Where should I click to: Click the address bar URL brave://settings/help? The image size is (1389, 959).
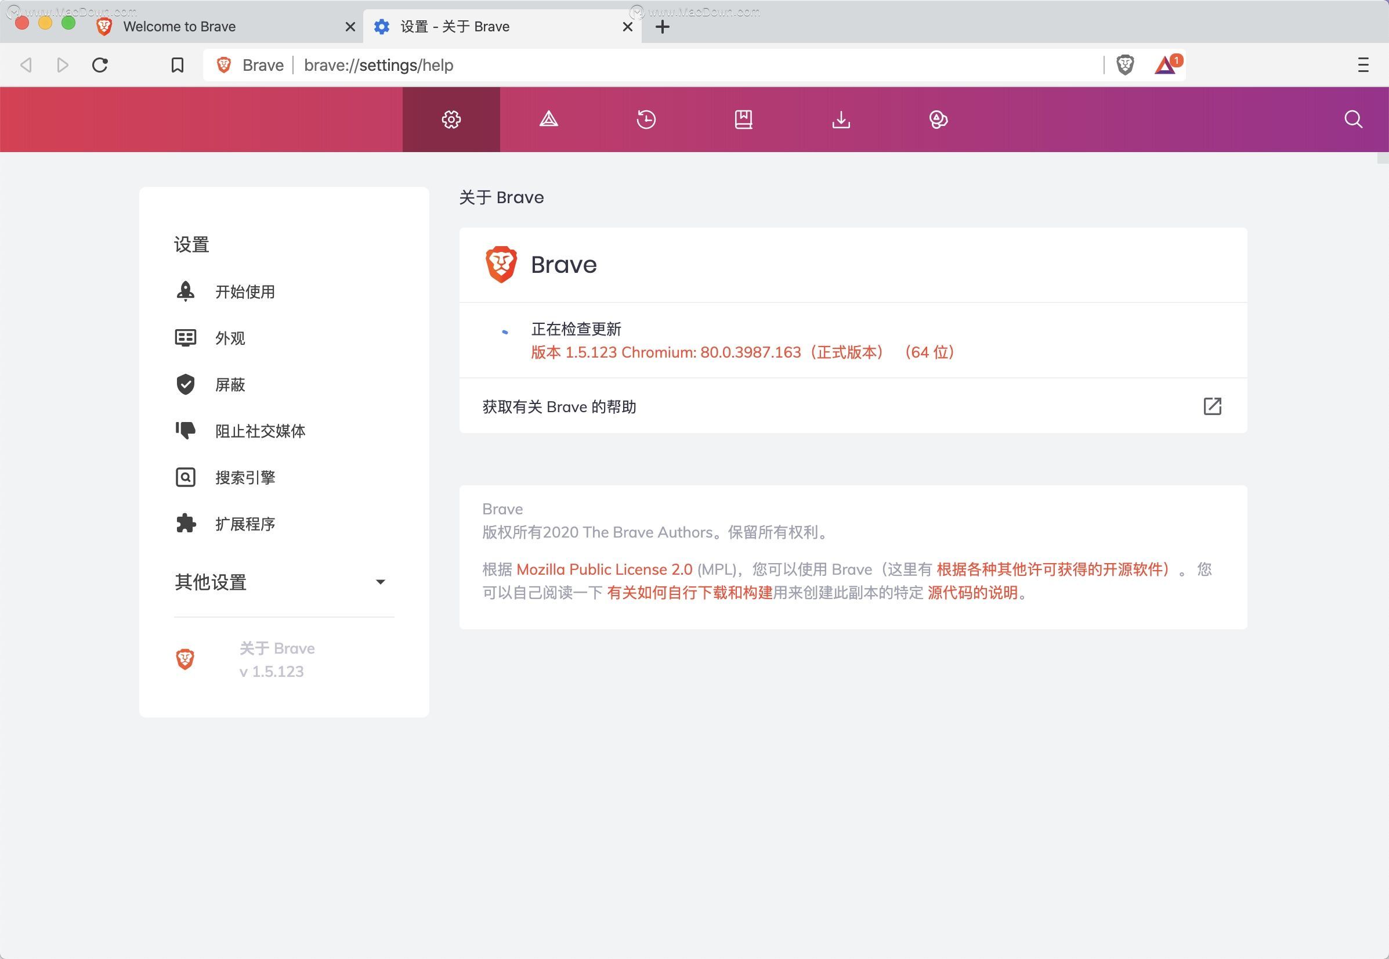tap(378, 65)
